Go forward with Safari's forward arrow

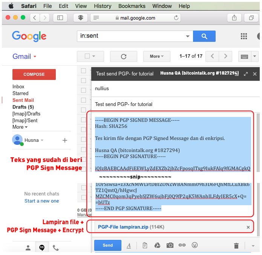tap(44, 18)
